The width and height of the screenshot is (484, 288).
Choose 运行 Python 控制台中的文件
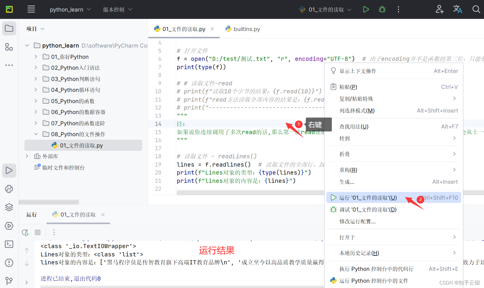tap(394, 281)
